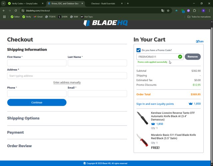Viewport: 213px width, 166px height.
Task: Click the Order Total amount $369.95
Action: point(195,94)
